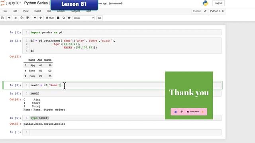Click the Jupyter logo
The image size is (255, 143).
coord(11,3)
